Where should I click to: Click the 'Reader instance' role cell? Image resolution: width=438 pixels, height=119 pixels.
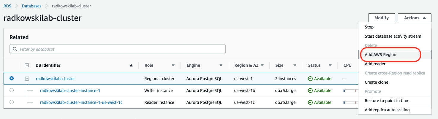coord(159,102)
